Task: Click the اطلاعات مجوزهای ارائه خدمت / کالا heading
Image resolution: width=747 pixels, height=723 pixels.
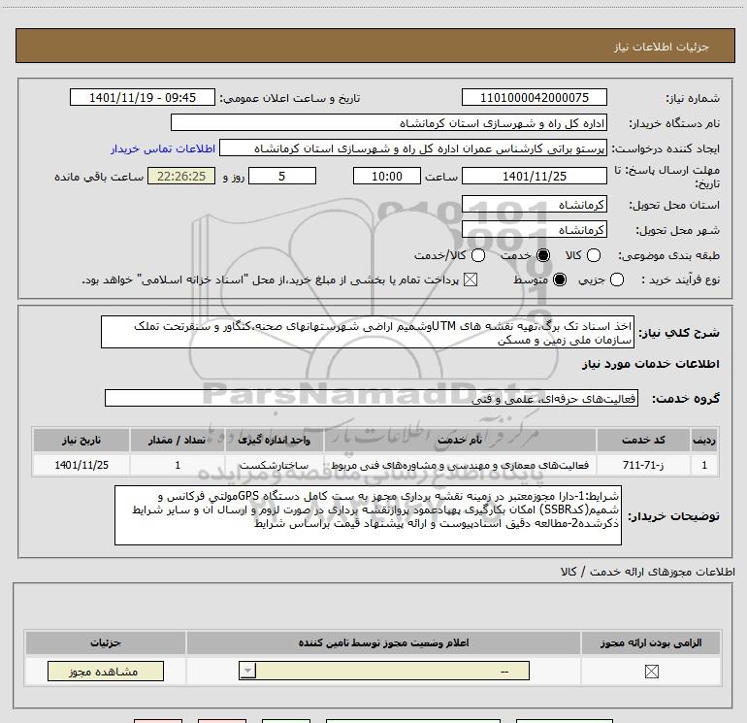Action: 648,572
